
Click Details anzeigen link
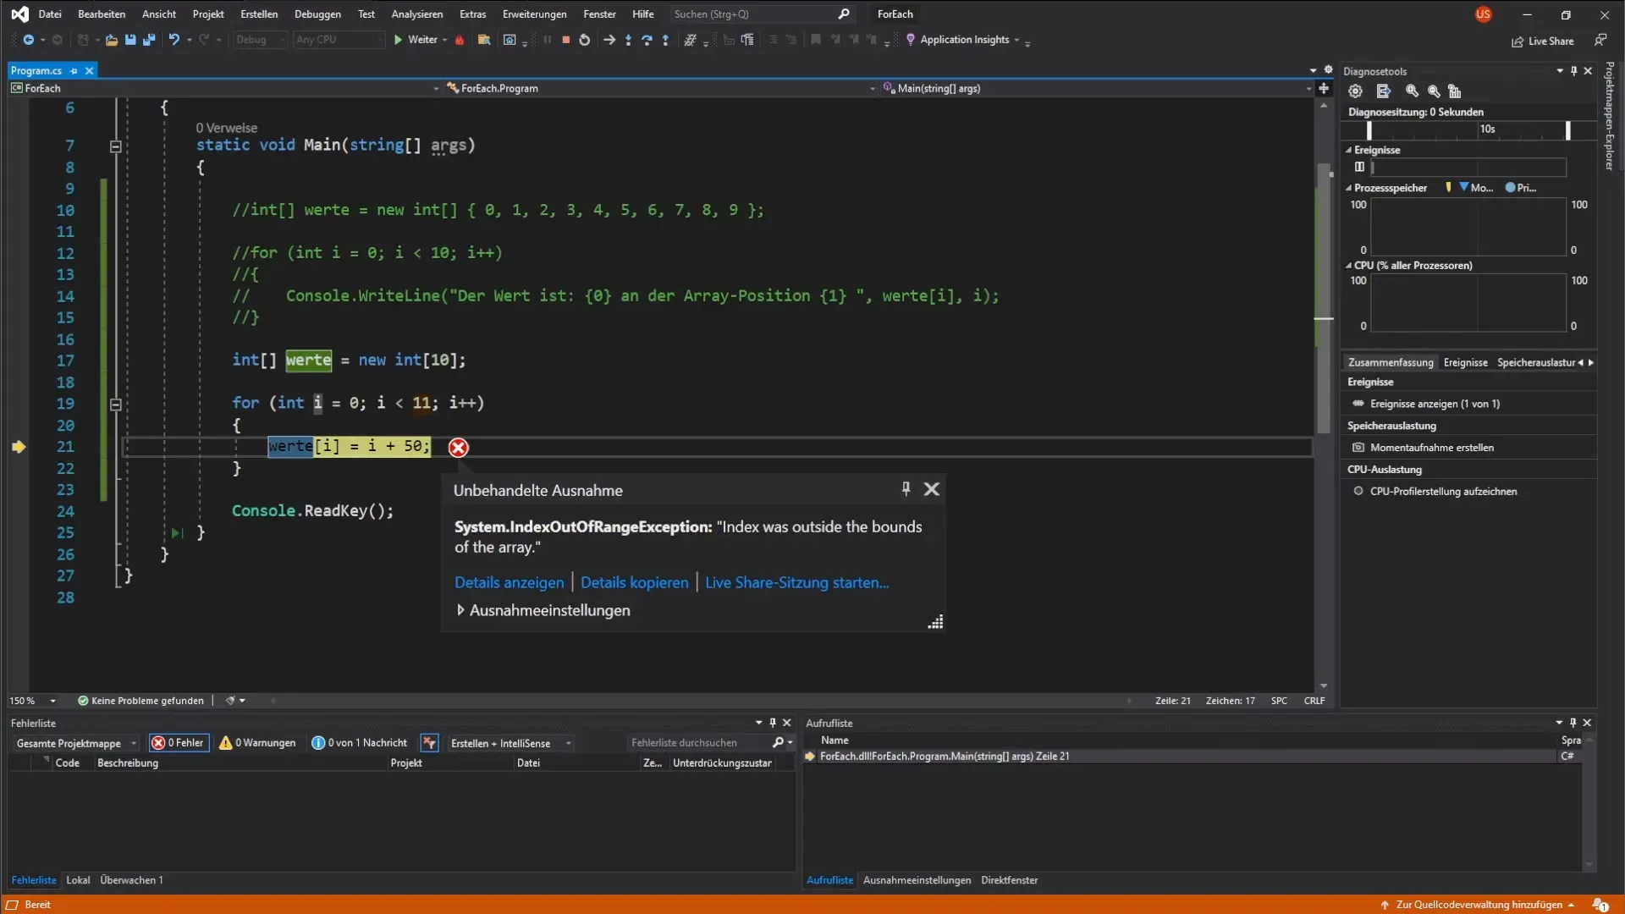pos(509,582)
